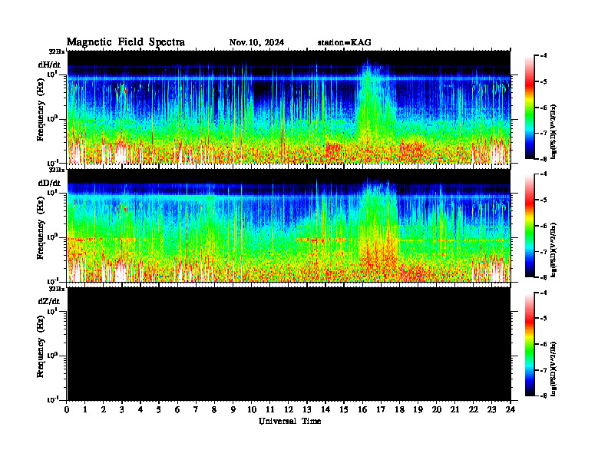Viewport: 608px width, 470px height.
Task: Click the blank dZ/dt plot area
Action: point(289,344)
